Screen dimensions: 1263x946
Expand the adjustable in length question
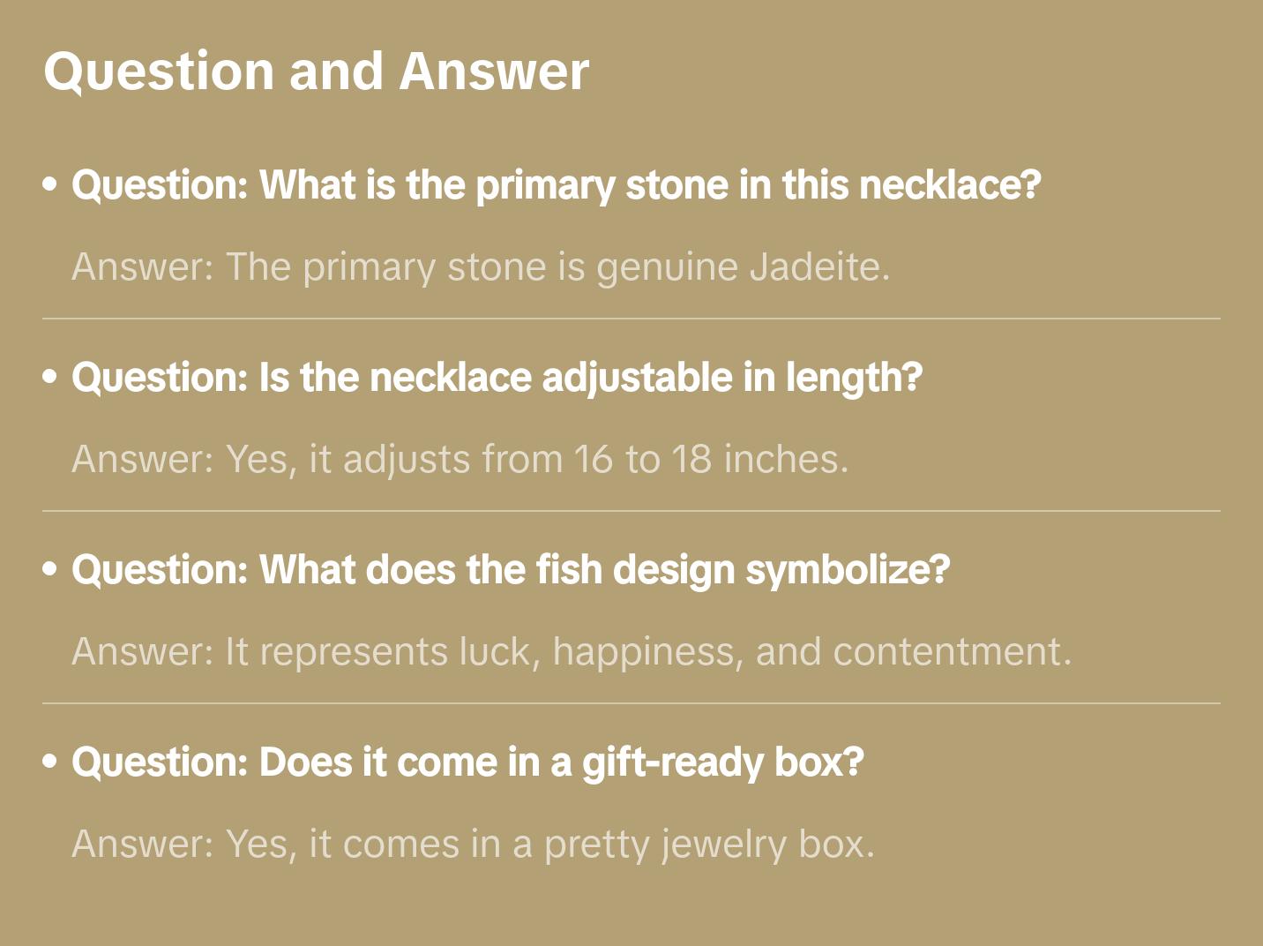point(497,378)
